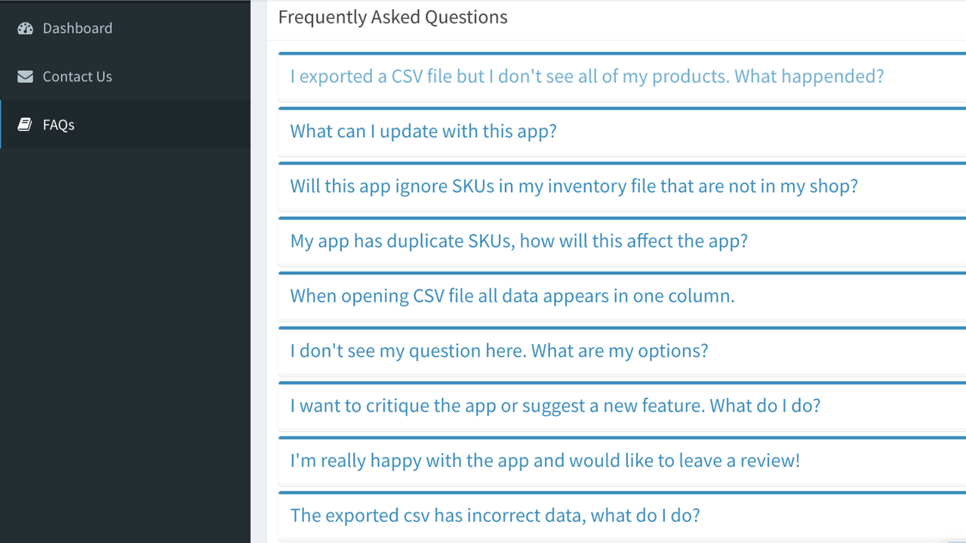
Task: Open the Dashboard sidebar menu item
Action: point(77,29)
